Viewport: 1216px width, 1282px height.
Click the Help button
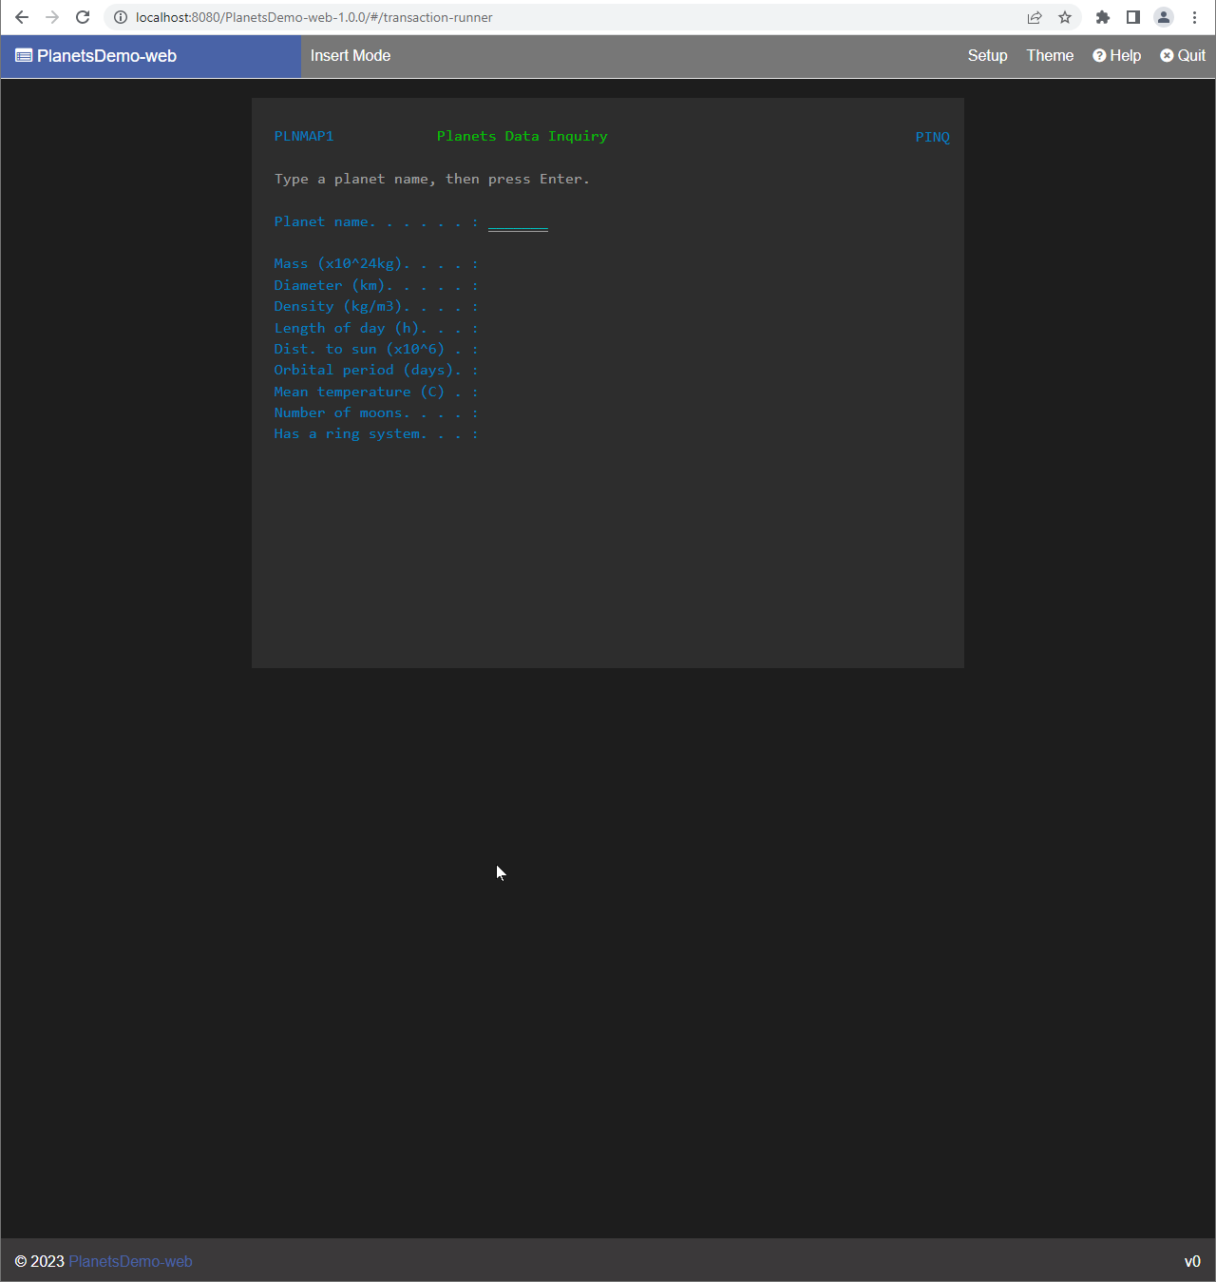(1116, 56)
